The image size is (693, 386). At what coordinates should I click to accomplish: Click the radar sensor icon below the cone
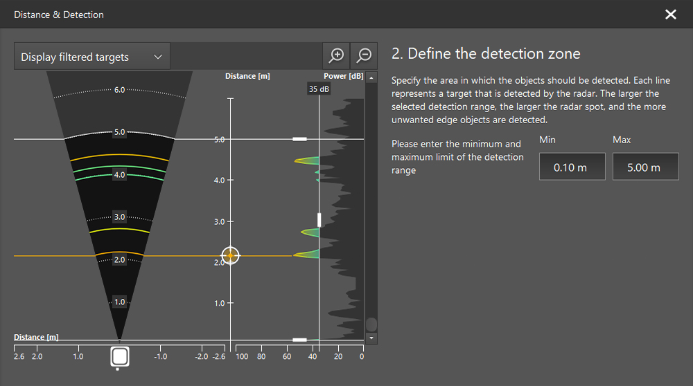(120, 357)
